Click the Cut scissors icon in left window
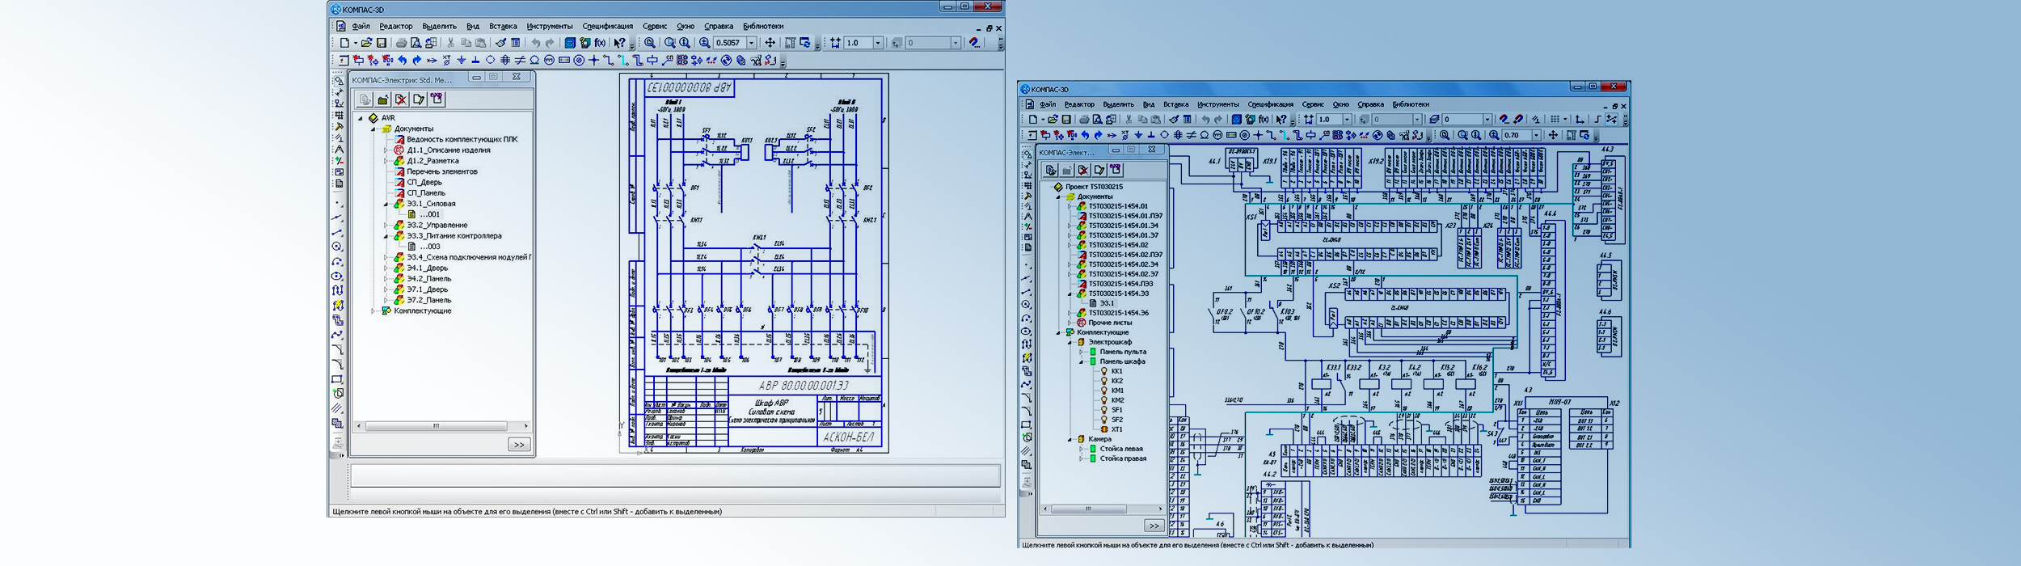This screenshot has height=566, width=2021. click(450, 43)
